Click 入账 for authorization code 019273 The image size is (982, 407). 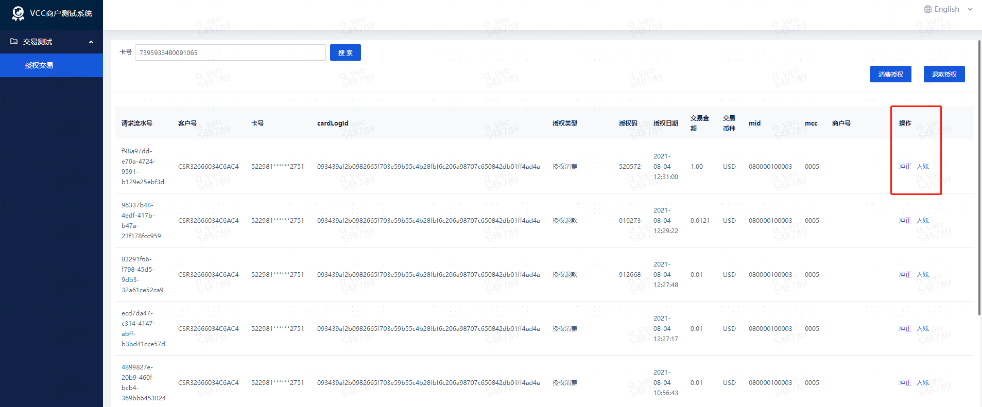point(923,221)
